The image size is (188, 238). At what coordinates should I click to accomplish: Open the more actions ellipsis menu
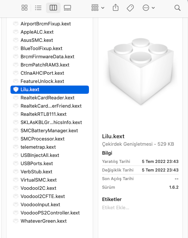point(149,8)
